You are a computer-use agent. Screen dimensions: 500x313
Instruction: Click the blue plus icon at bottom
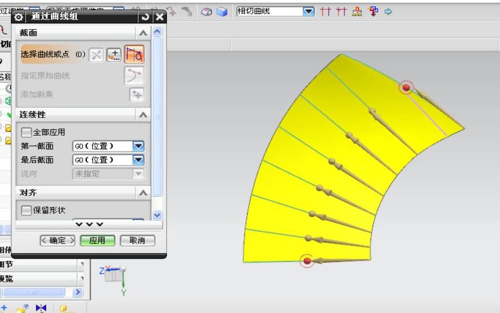tap(4, 308)
